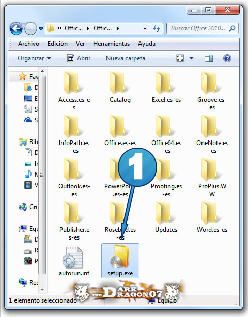Select the Downloads favorite icon

(x=28, y=87)
